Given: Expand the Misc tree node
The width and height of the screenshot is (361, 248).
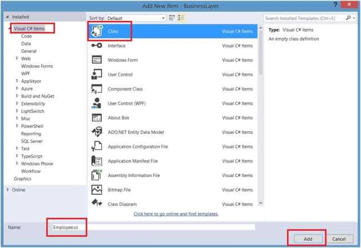Looking at the screenshot, I should coord(17,118).
